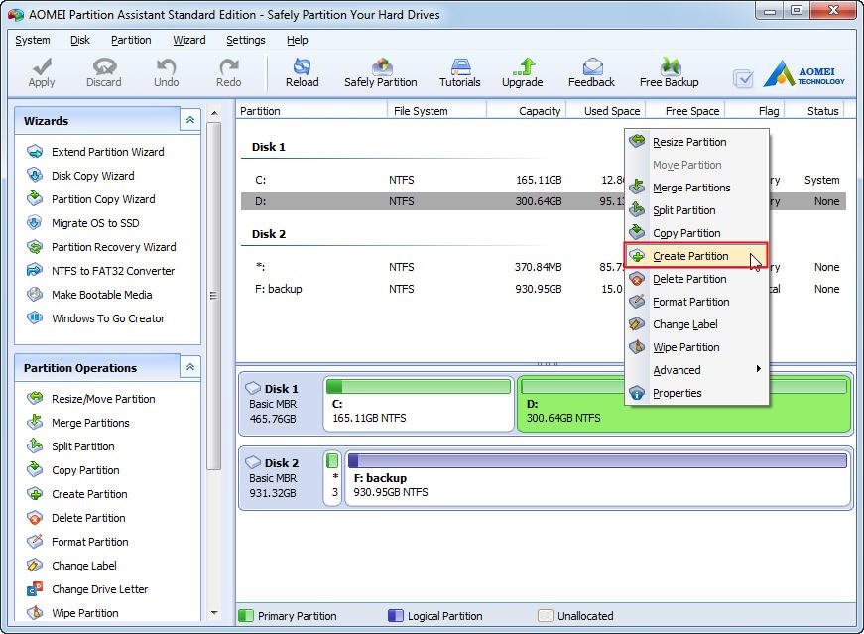Select Copy Partition in context menu
This screenshot has height=634, width=864.
(x=696, y=233)
